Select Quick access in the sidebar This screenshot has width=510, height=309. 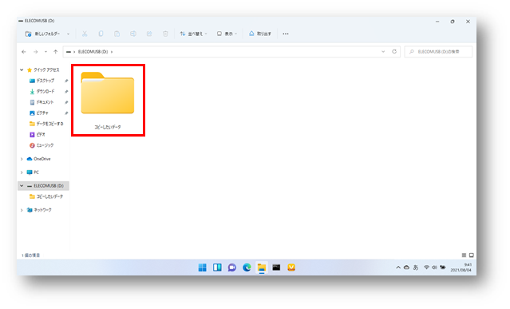[x=43, y=70]
